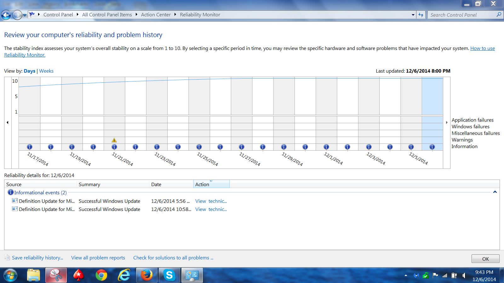Open Skype from the taskbar

pos(169,275)
